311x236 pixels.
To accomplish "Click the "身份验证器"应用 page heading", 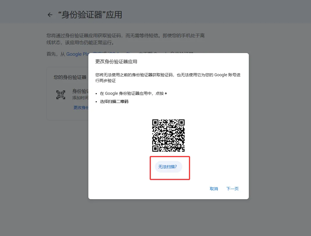I will point(90,15).
